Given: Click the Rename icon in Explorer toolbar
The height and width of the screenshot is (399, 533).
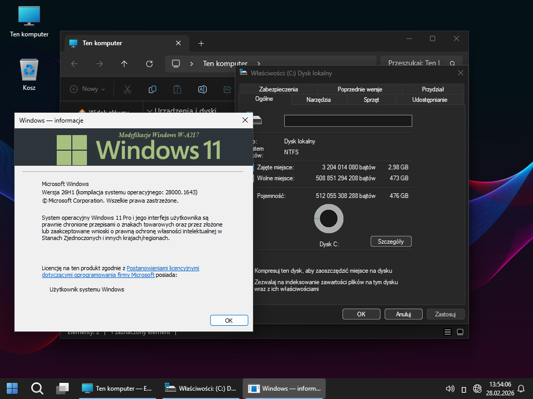Looking at the screenshot, I should [202, 89].
